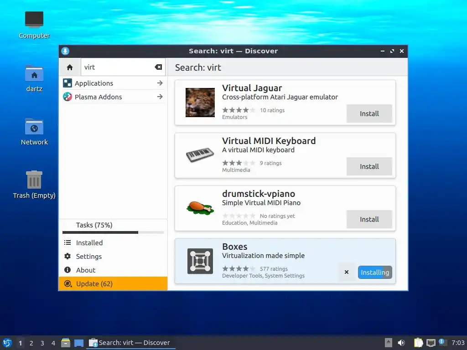Click the Plasma Addons category icon
This screenshot has width=467, height=350.
(67, 97)
